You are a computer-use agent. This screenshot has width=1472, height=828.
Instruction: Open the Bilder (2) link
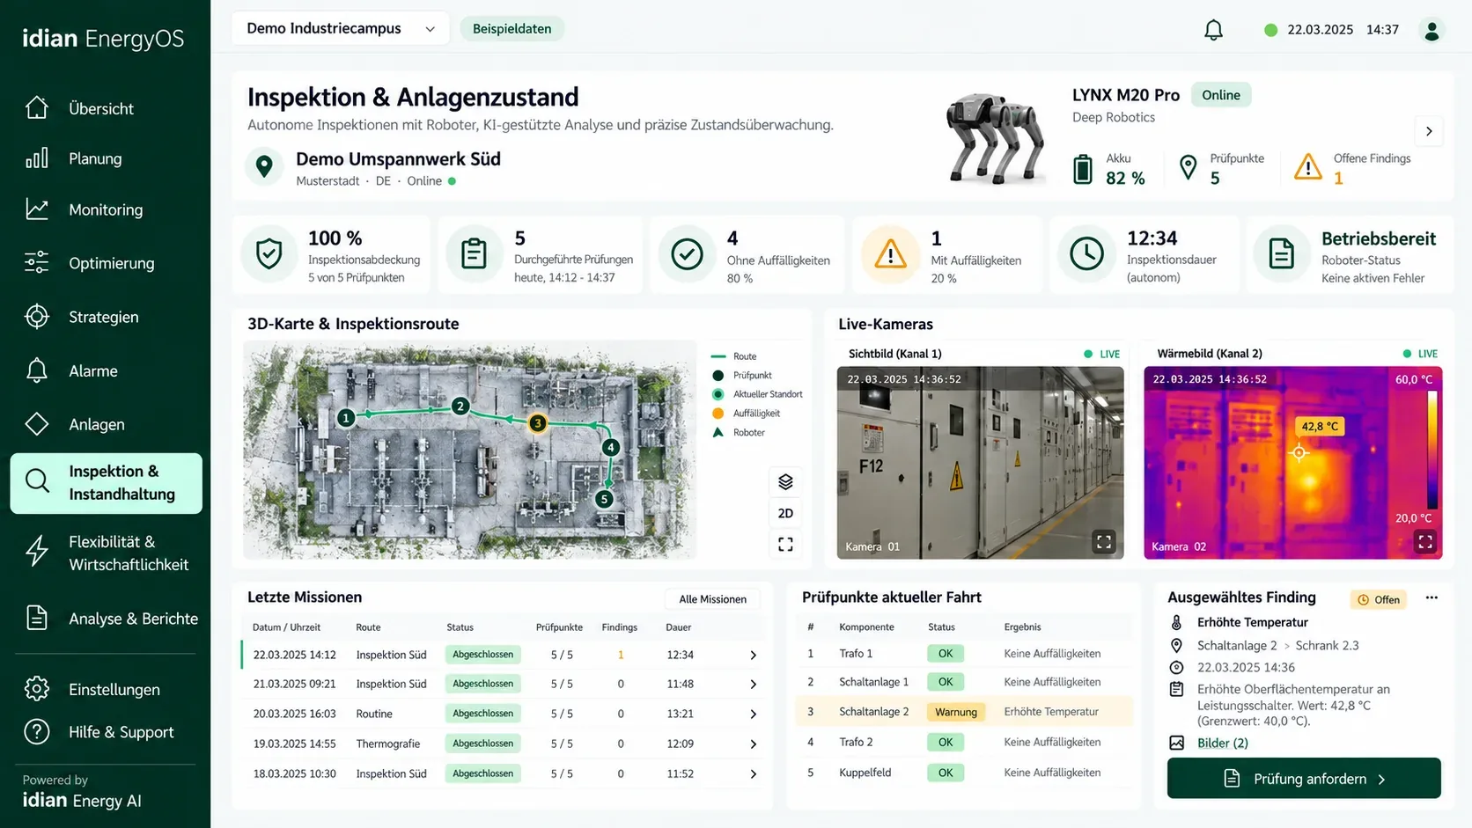(1223, 743)
